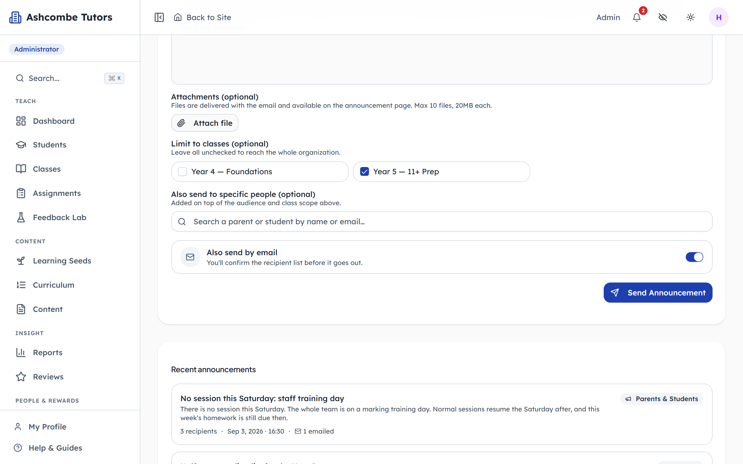Click the Admin label in the header

tap(608, 18)
